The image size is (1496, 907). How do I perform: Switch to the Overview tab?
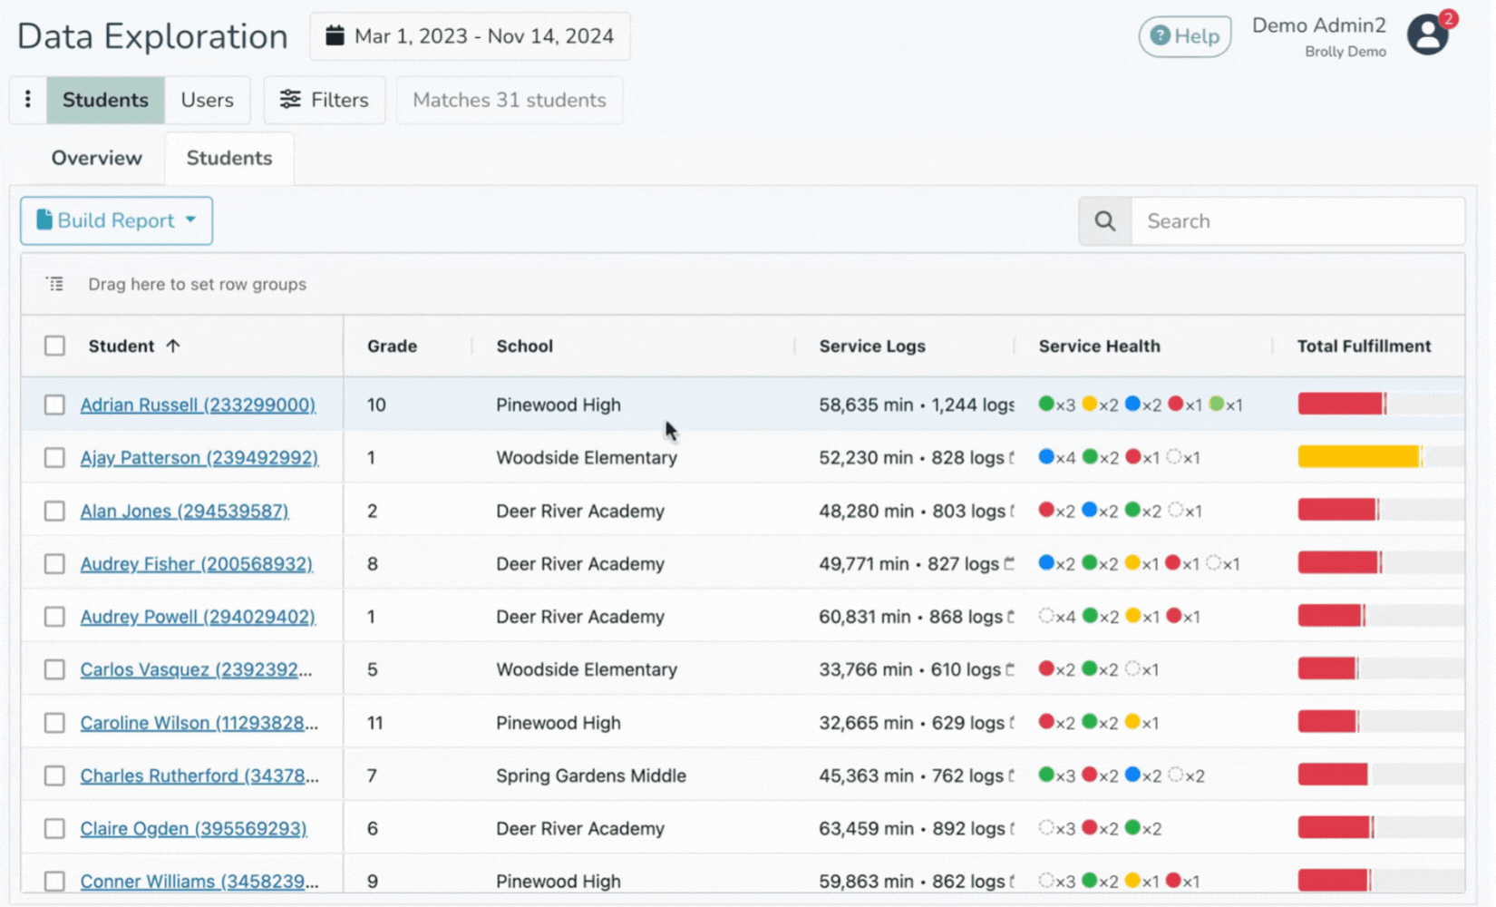pos(97,158)
